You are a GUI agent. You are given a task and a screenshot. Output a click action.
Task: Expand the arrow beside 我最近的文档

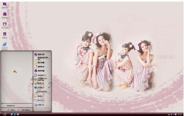coord(49,58)
